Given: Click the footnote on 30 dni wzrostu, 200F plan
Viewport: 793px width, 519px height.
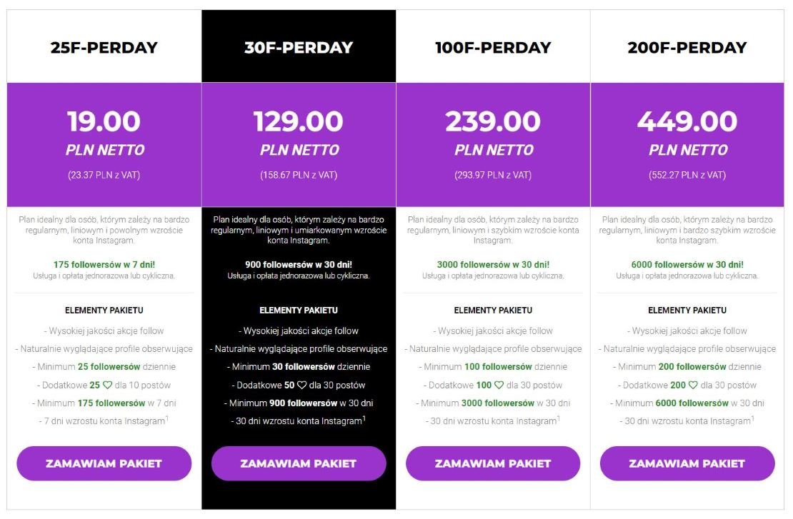Looking at the screenshot, I should pyautogui.click(x=752, y=418).
